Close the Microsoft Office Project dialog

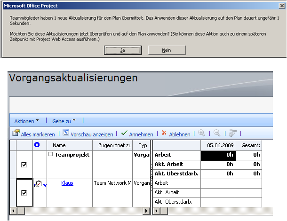point(282,6)
